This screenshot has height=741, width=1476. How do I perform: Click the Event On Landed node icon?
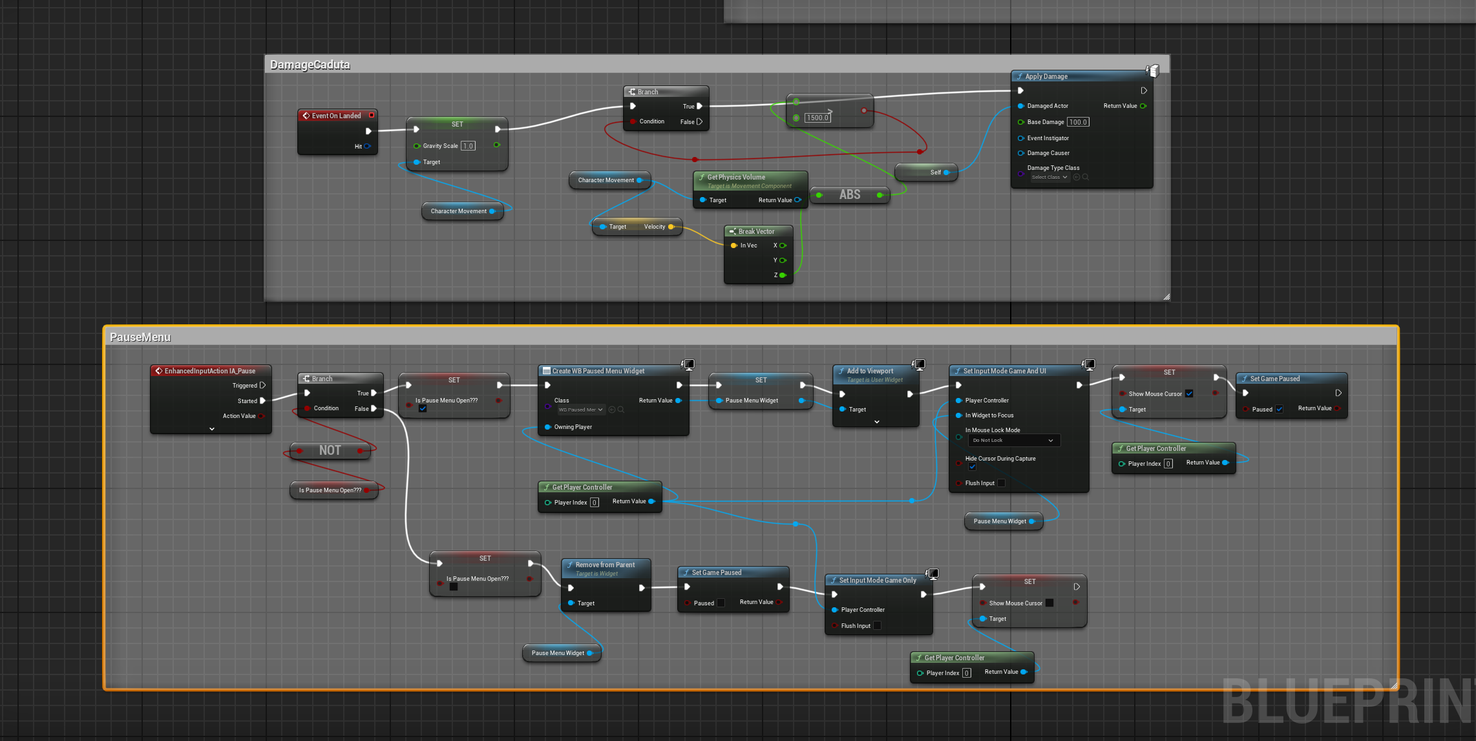(x=306, y=116)
